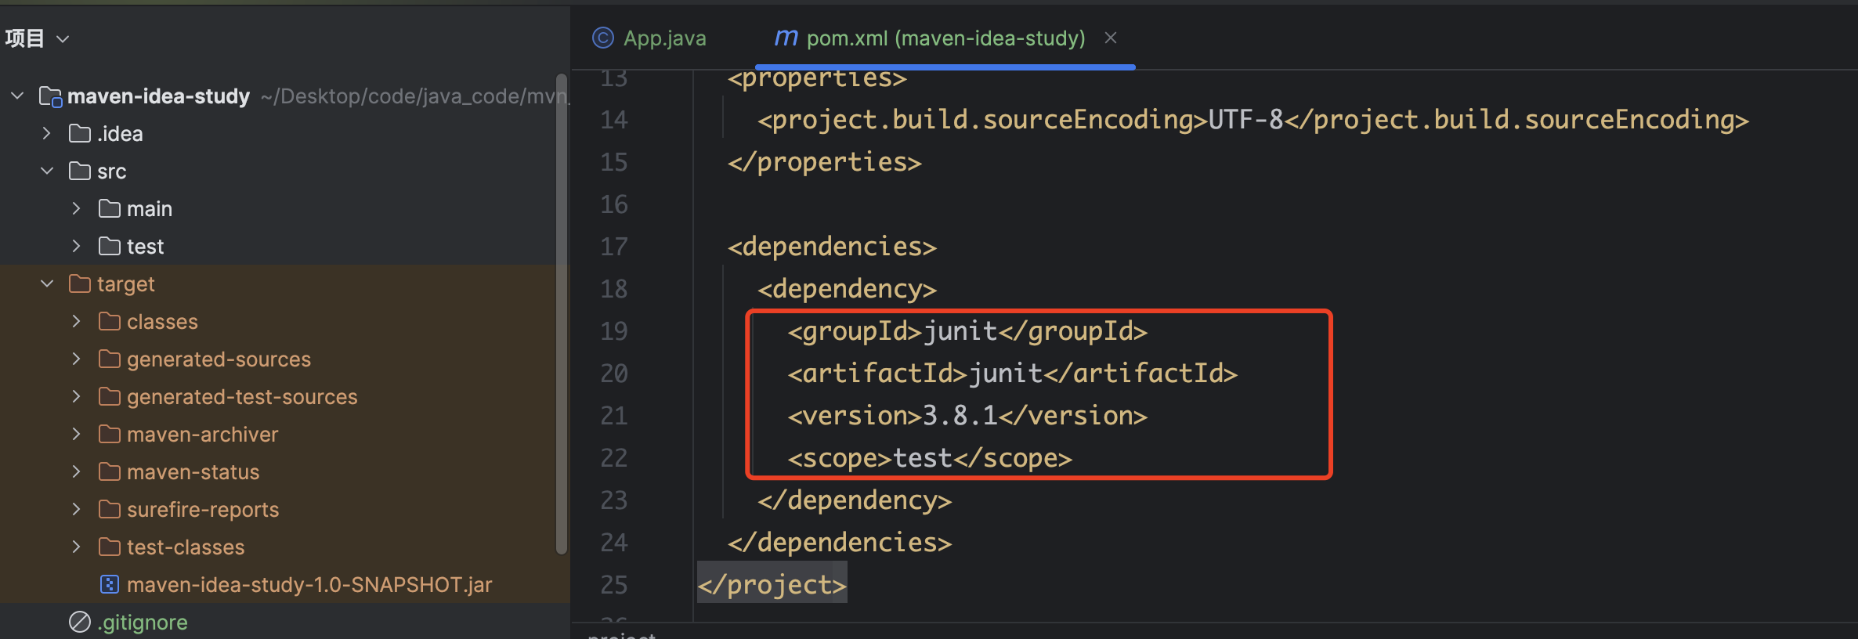Click the Maven icon on pom.xml tab
The image size is (1858, 639).
tap(786, 38)
